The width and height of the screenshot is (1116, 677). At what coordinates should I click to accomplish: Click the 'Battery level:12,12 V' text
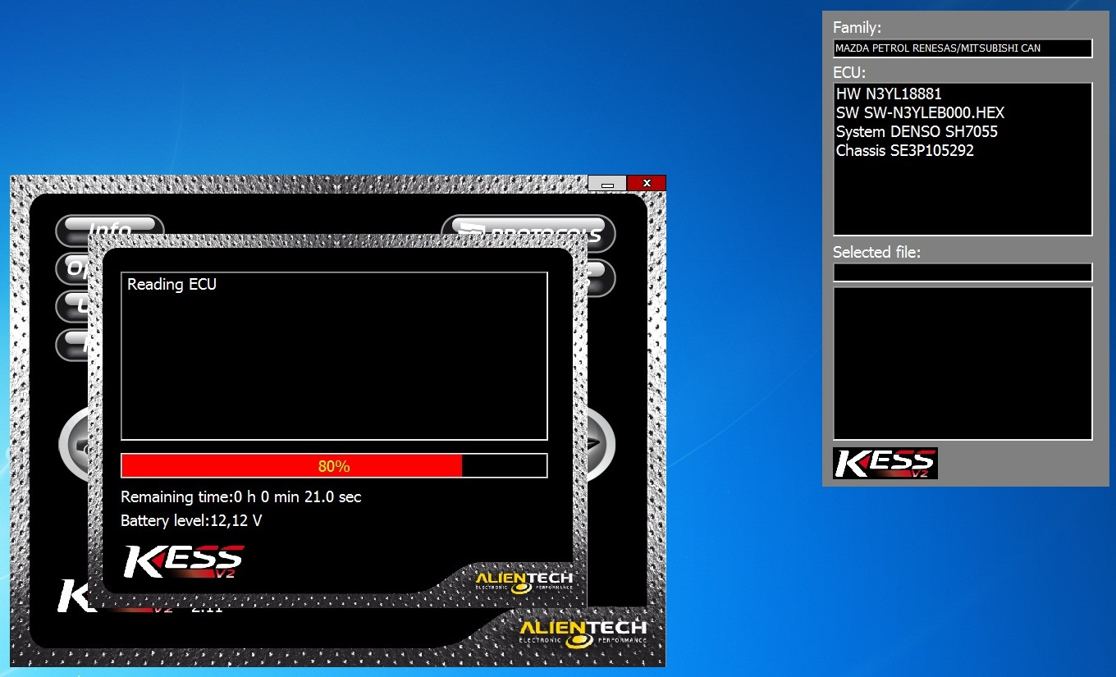pos(191,520)
